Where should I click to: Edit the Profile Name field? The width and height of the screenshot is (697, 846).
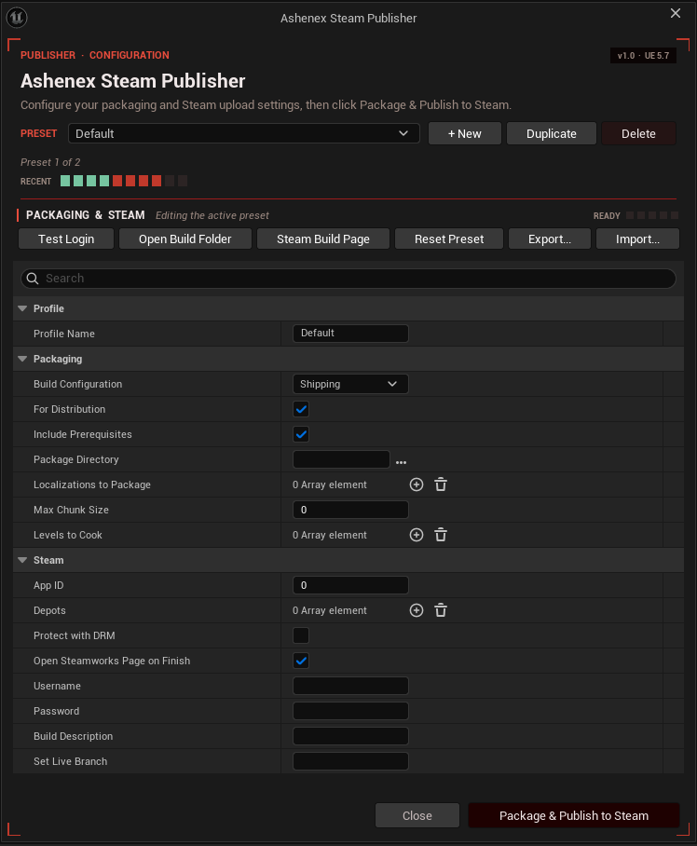(x=350, y=334)
